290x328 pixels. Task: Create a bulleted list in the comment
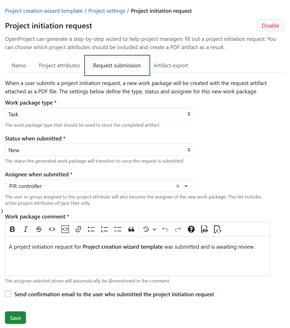pyautogui.click(x=91, y=229)
